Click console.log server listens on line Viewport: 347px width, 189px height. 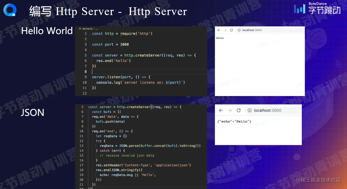coord(141,82)
